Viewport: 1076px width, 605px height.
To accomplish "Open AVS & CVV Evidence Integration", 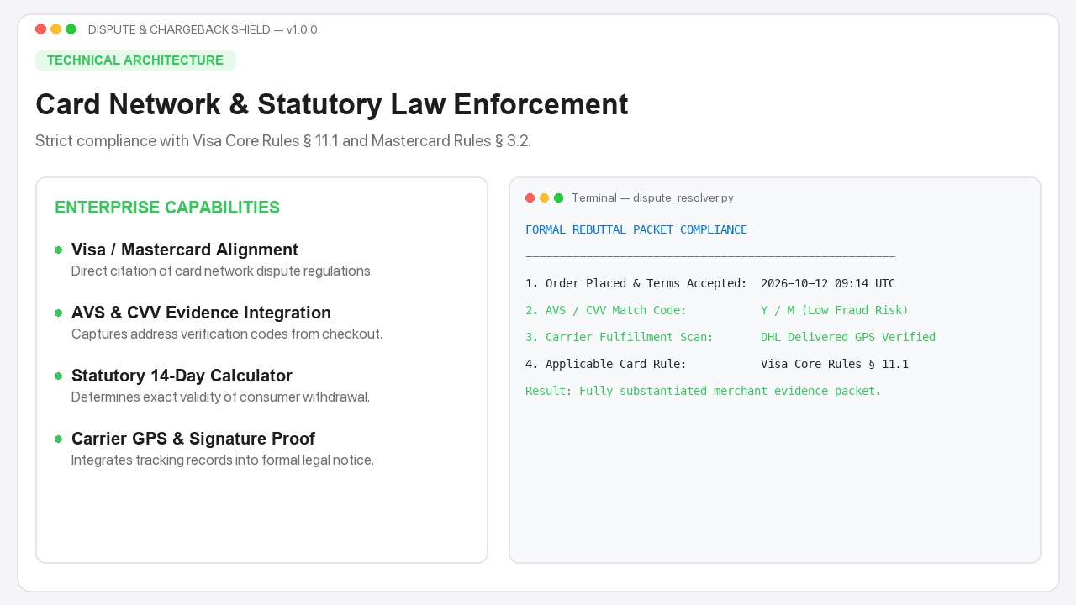I will coord(201,313).
